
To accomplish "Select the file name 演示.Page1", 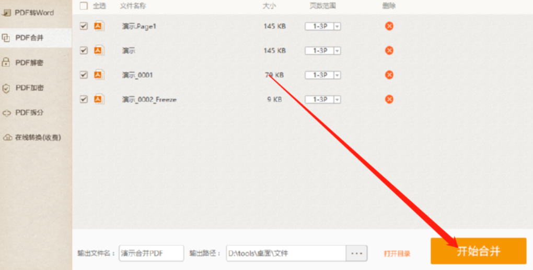I will (139, 27).
